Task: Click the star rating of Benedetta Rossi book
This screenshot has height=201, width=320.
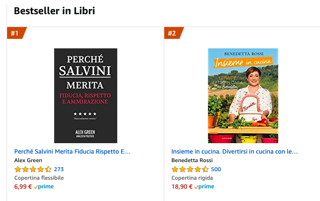Action: pos(189,169)
